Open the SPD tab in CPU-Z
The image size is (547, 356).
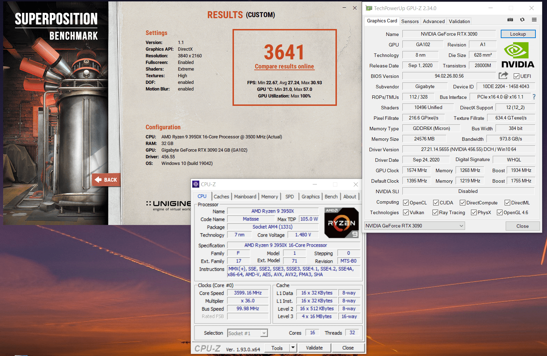(x=290, y=197)
